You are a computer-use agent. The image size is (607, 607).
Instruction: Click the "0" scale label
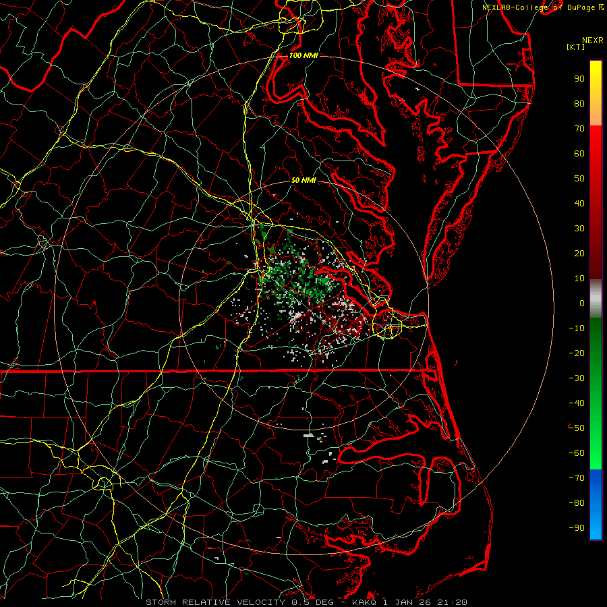point(582,303)
